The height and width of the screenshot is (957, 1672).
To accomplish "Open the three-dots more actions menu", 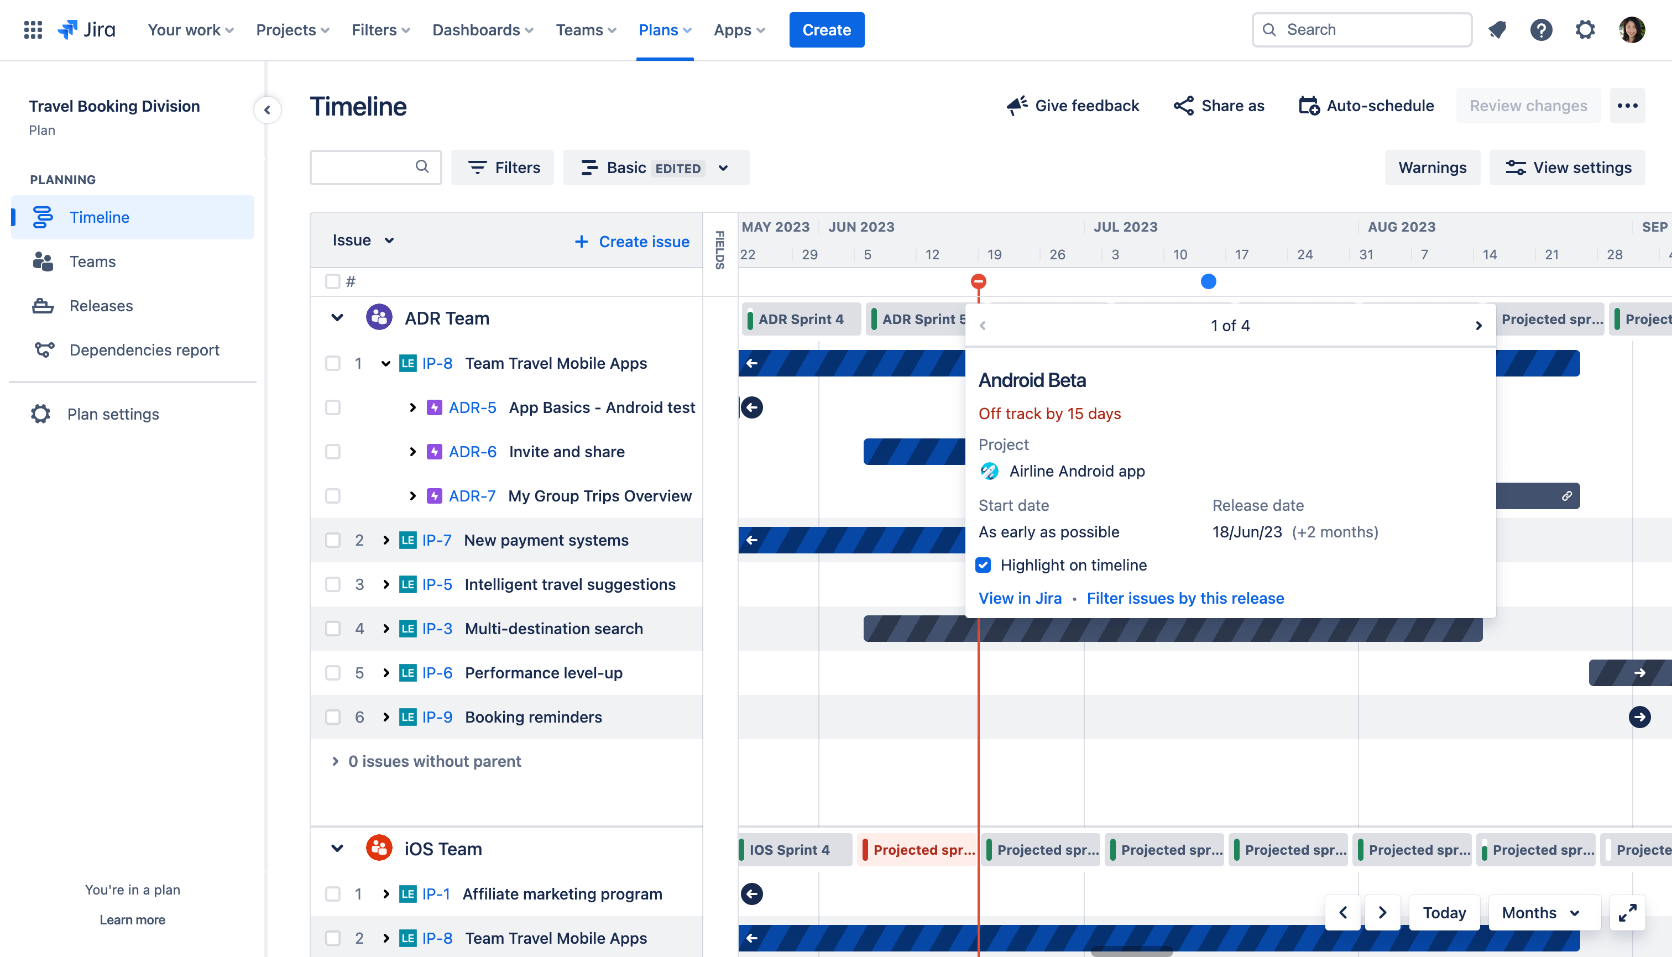I will tap(1627, 106).
